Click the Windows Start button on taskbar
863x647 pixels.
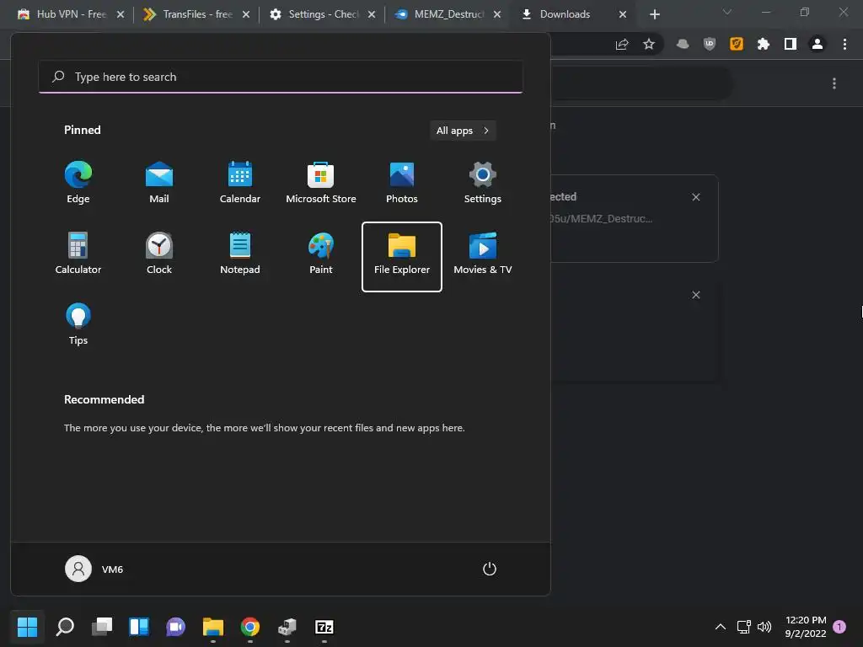pos(27,627)
